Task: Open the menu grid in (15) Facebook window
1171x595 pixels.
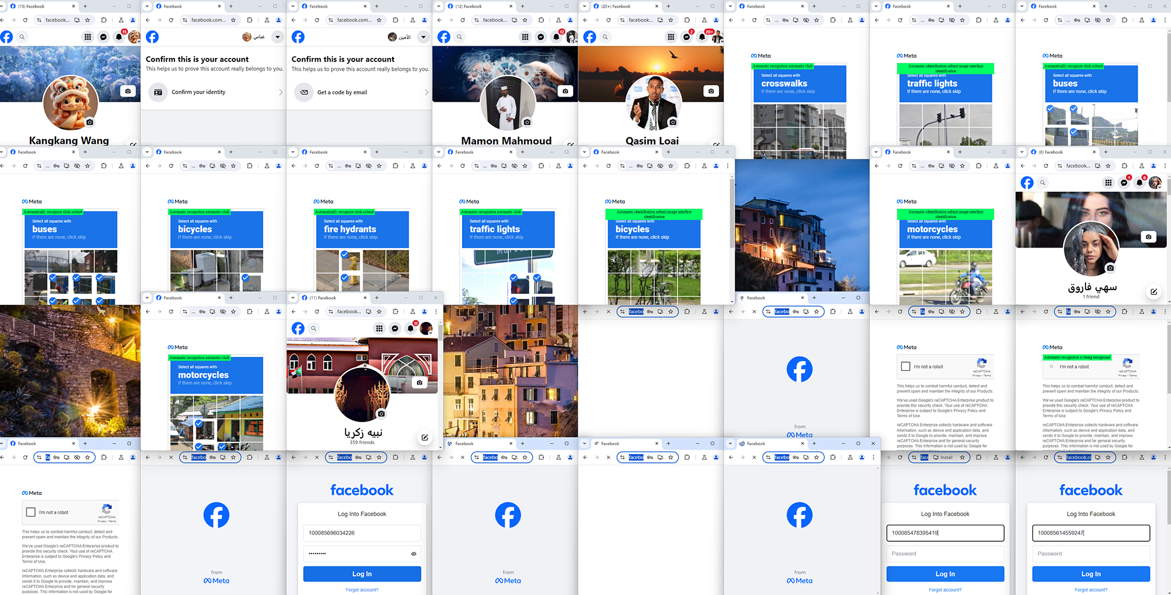Action: tap(87, 37)
